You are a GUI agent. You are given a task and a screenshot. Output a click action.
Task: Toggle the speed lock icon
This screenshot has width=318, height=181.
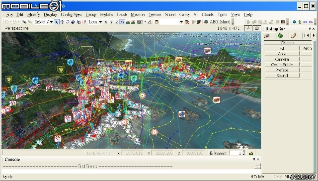coord(211,153)
